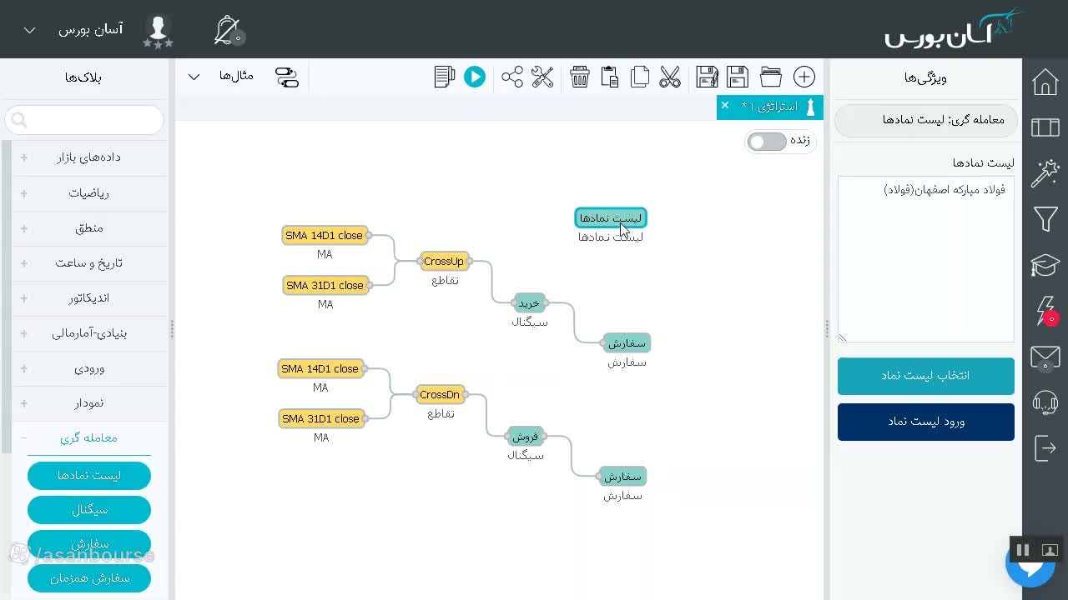Click the blocks search input field
The width and height of the screenshot is (1068, 600).
coord(84,120)
